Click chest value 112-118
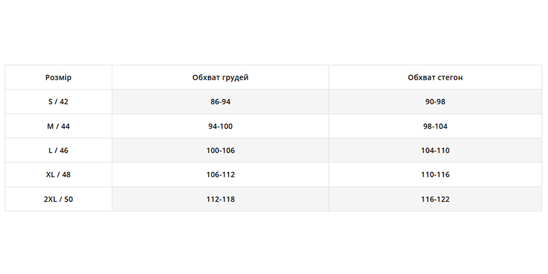 pos(220,199)
